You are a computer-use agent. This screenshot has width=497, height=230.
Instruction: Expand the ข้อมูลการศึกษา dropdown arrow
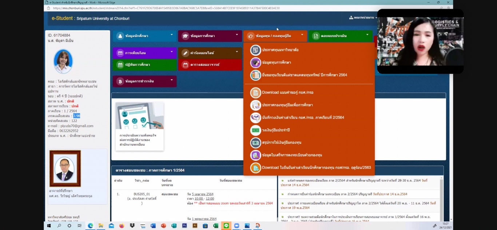pyautogui.click(x=237, y=35)
